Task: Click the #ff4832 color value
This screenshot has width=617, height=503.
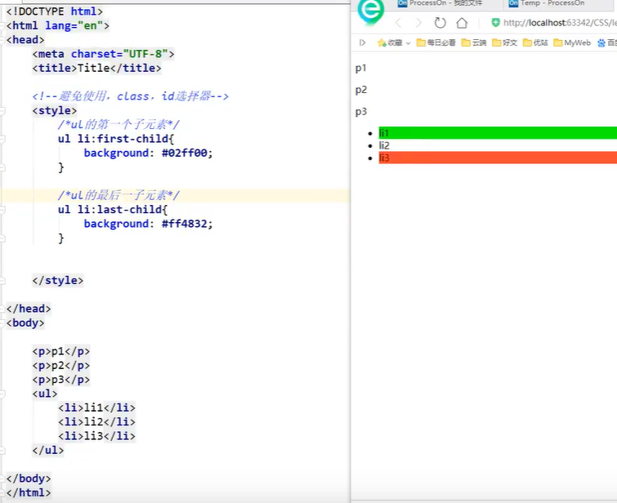Action: point(184,224)
